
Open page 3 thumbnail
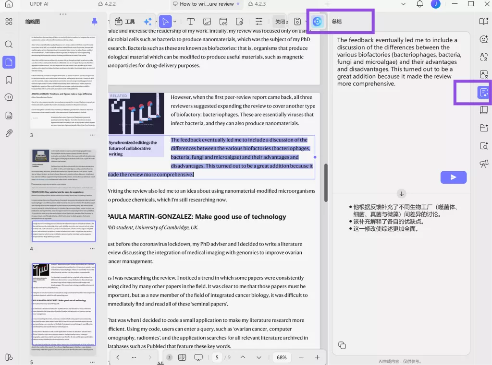click(63, 82)
